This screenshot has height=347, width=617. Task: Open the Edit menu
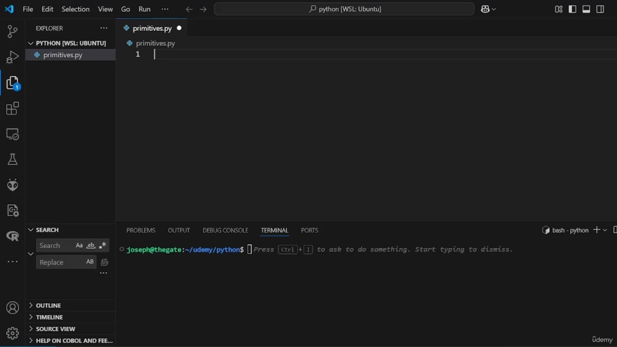(47, 9)
